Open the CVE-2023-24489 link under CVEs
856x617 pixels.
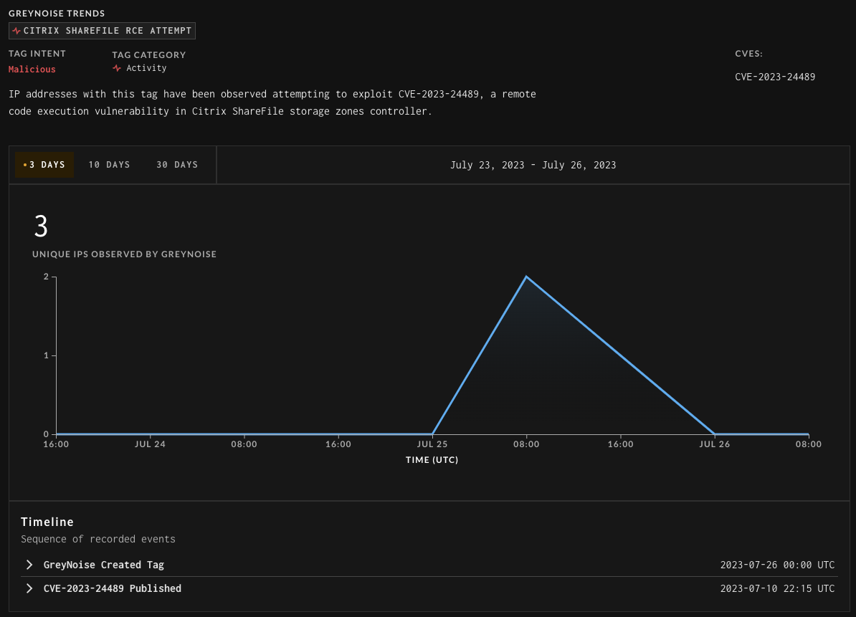click(x=775, y=77)
